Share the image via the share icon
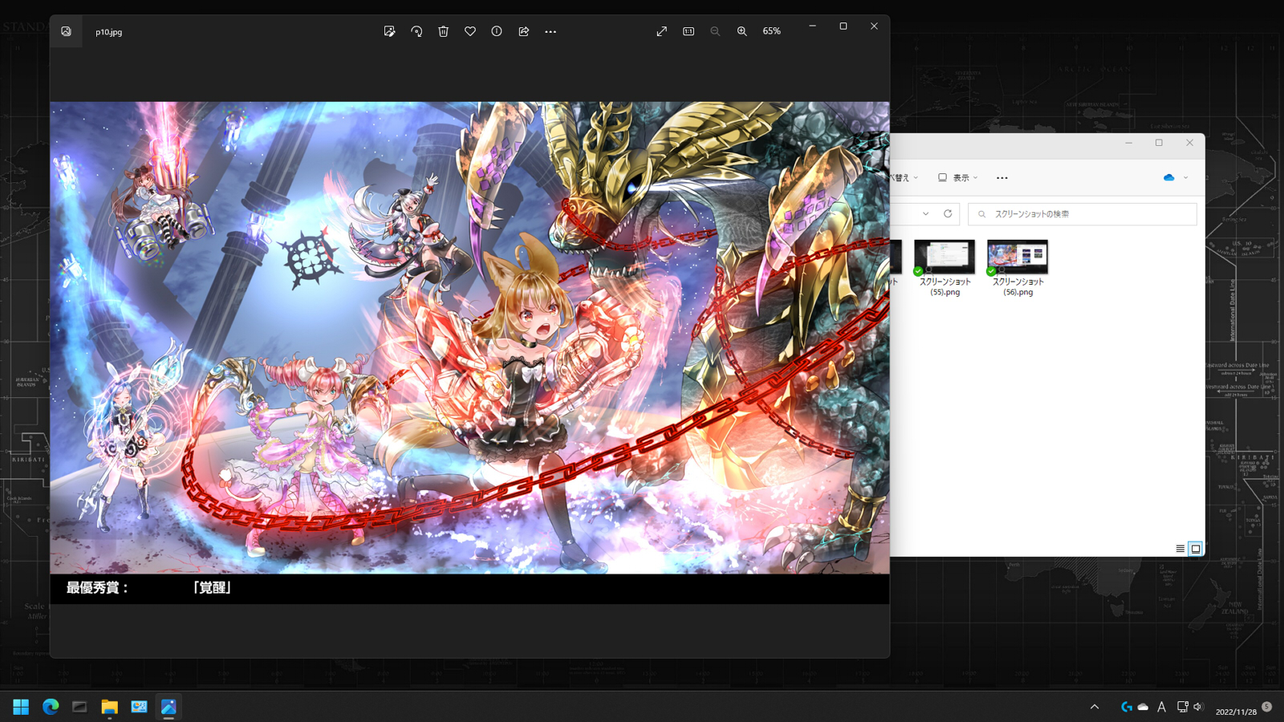1284x722 pixels. click(524, 31)
